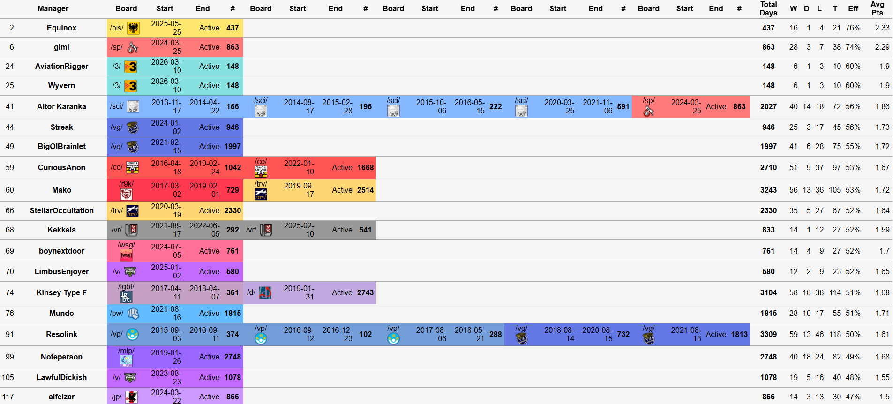Select the /sp/ logo in Aitor Karanka row
This screenshot has height=404, width=893.
649,111
